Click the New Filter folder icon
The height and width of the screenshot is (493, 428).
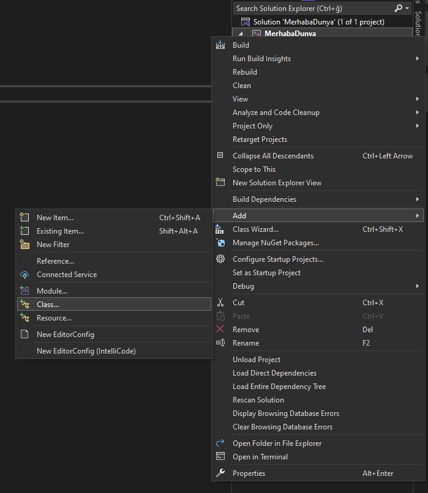24,245
